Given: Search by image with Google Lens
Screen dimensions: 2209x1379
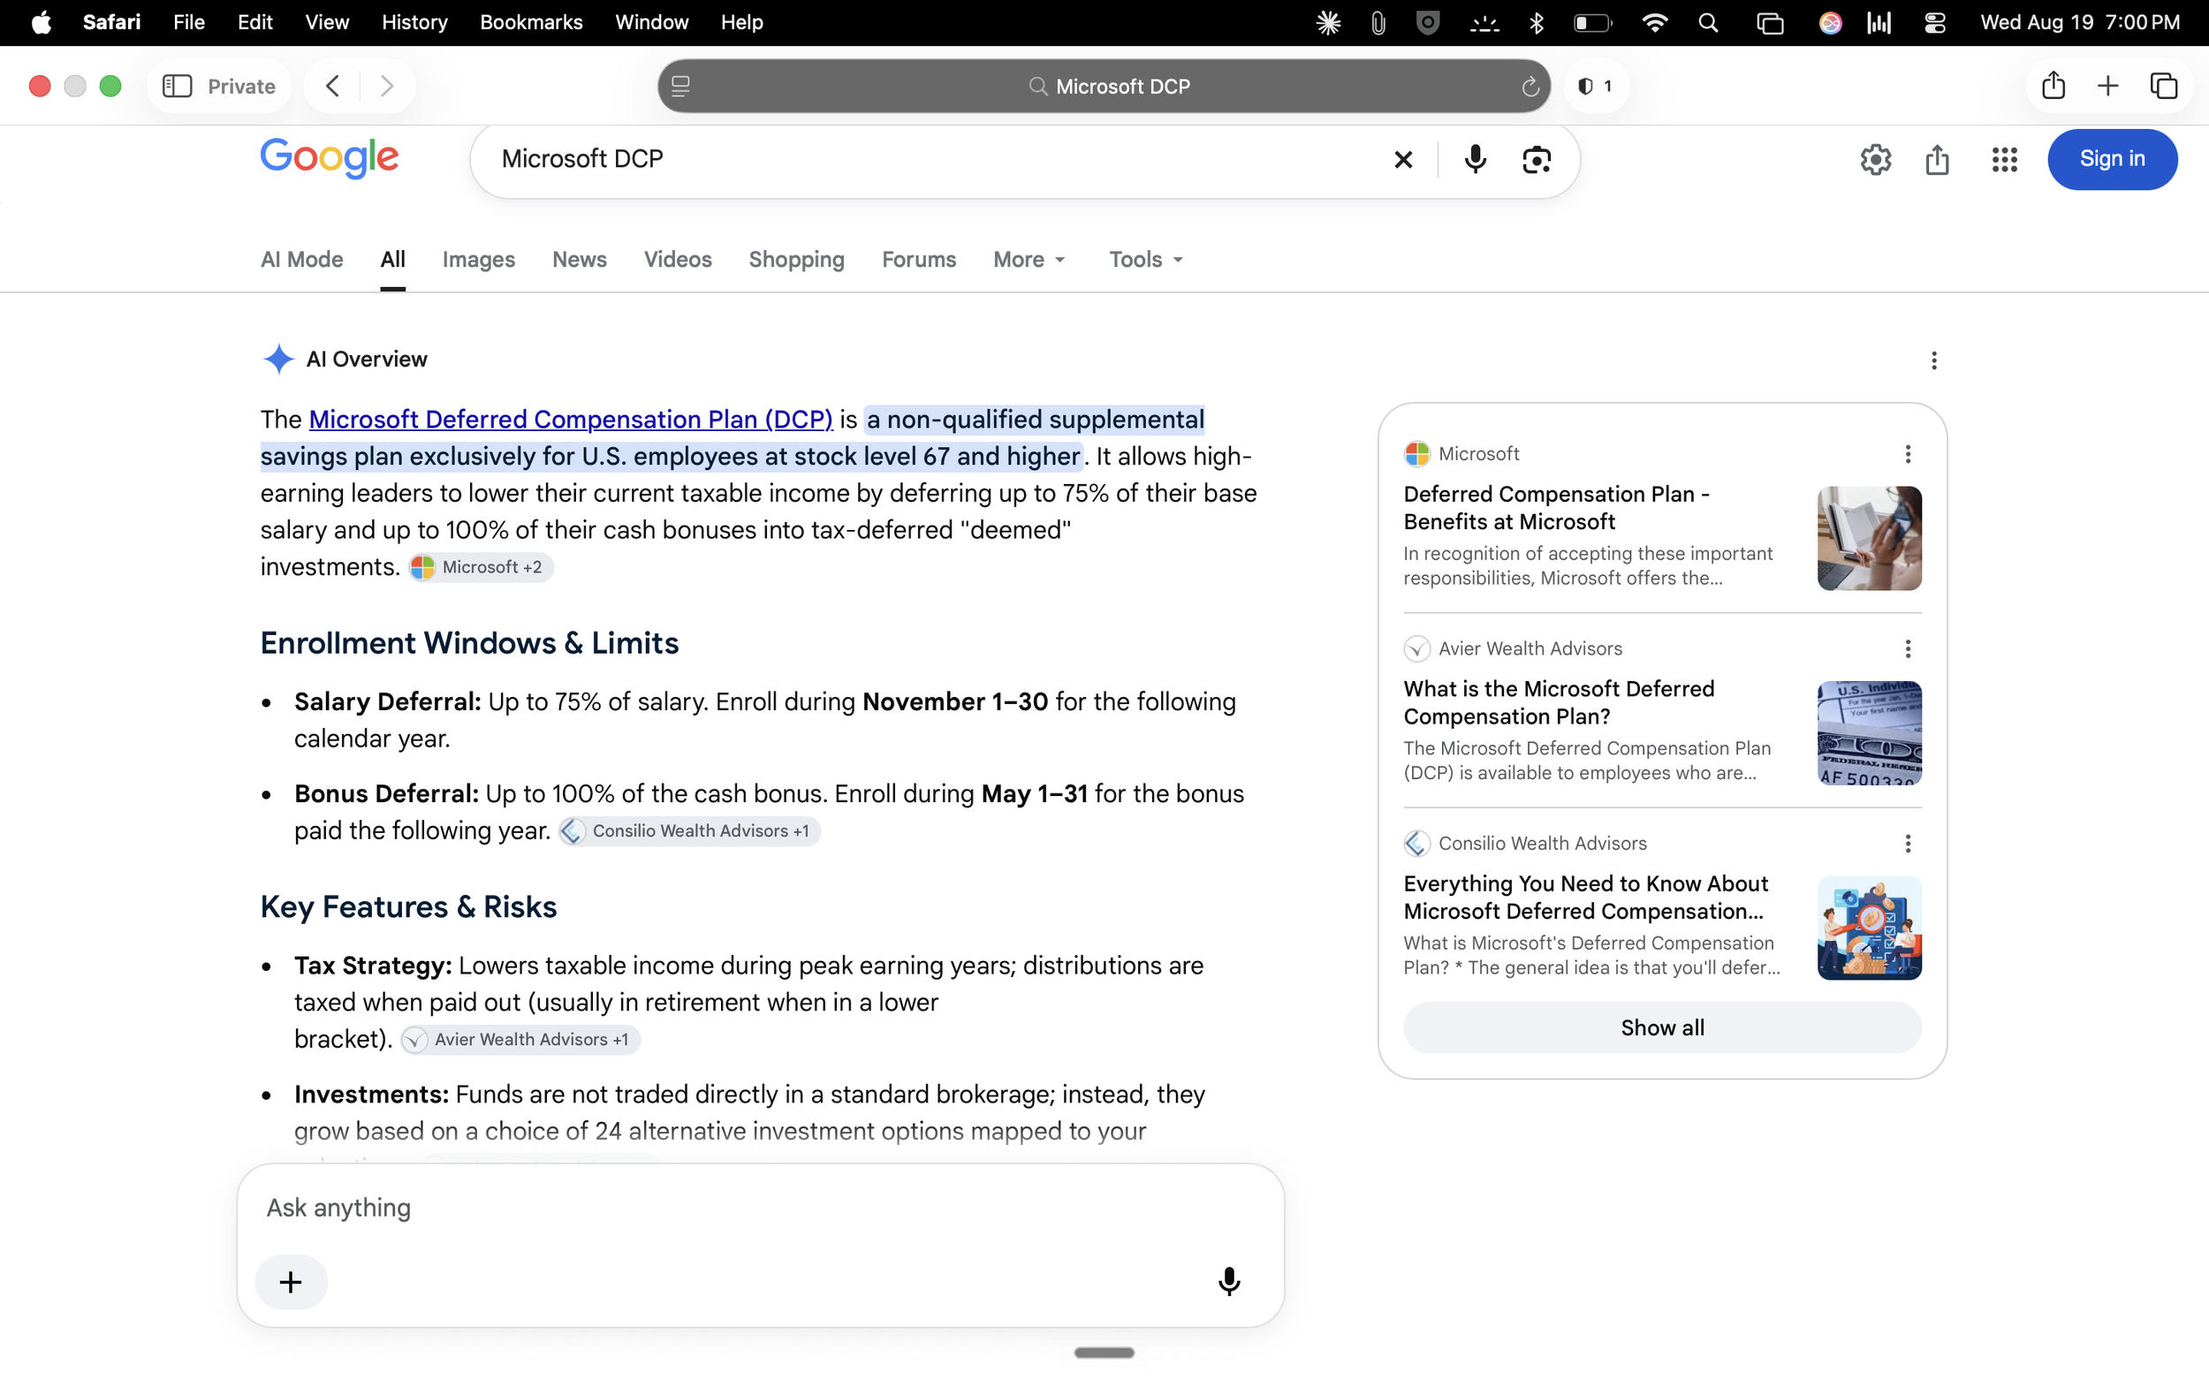Looking at the screenshot, I should [1537, 160].
